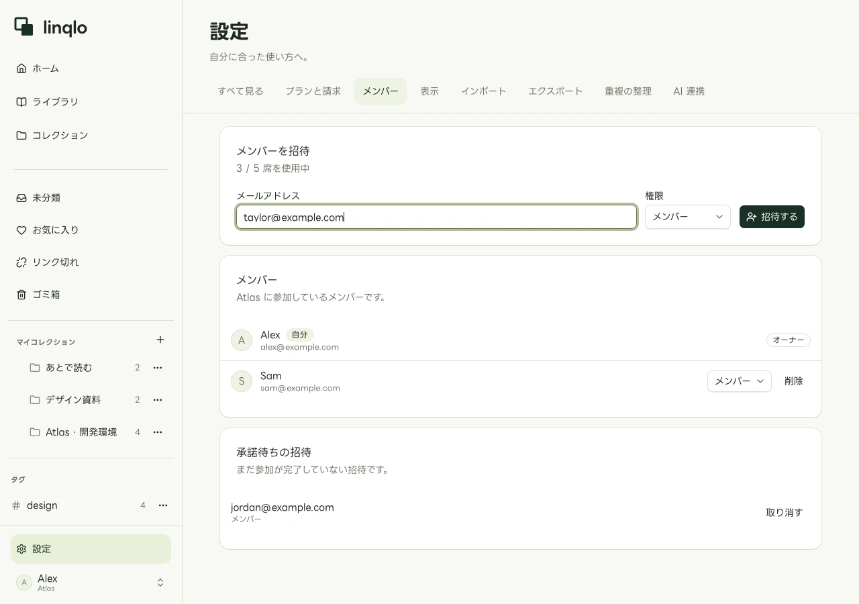The image size is (859, 604).
Task: Click the デザイン資料 folder icon
Action: 35,400
